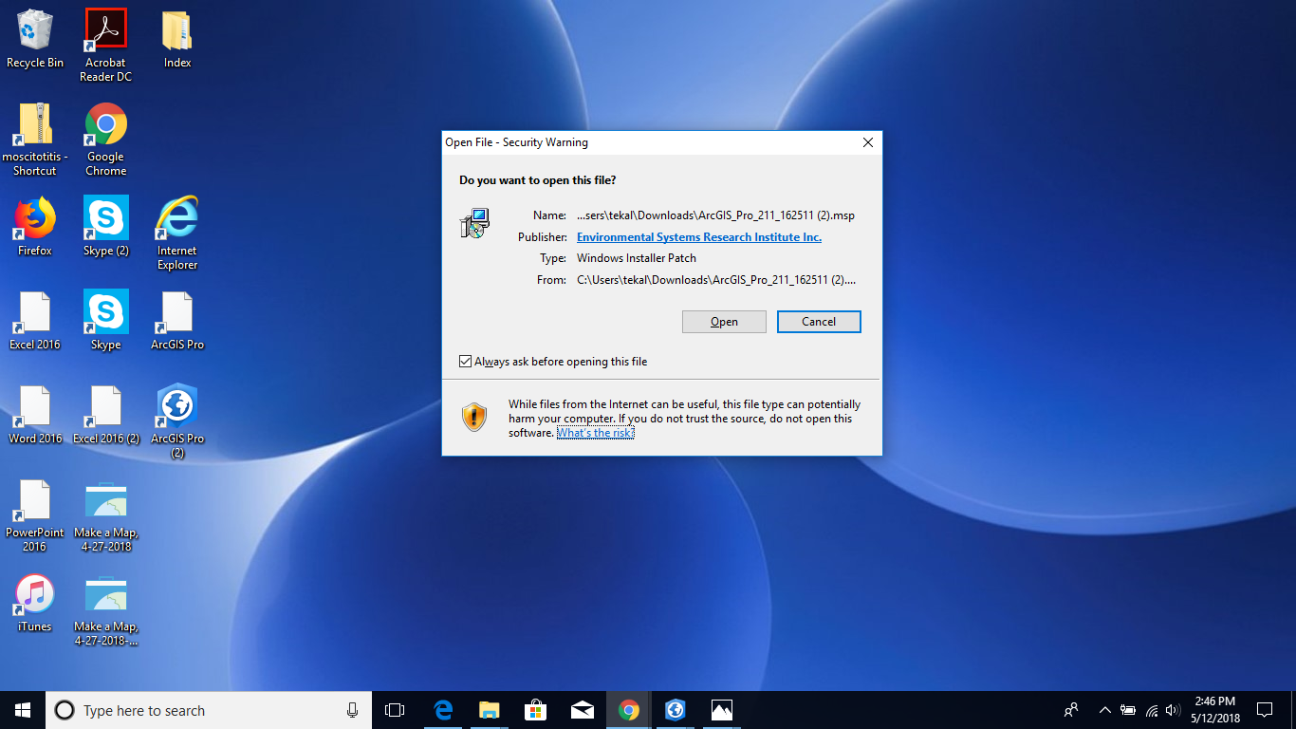Follow the What's the risk? link
This screenshot has width=1296, height=729.
[595, 433]
